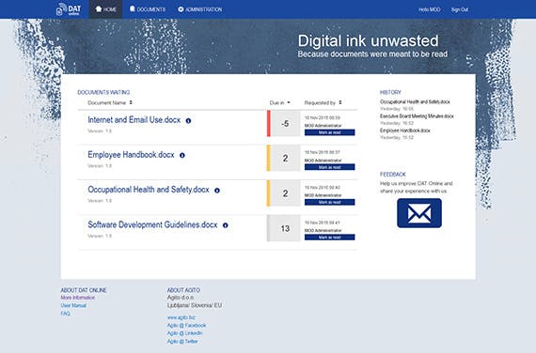
Task: Click the History heading
Action: pyautogui.click(x=390, y=92)
